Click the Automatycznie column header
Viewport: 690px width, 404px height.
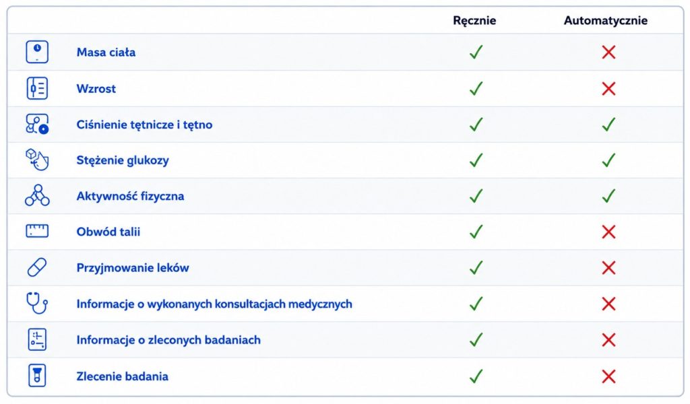(x=606, y=21)
